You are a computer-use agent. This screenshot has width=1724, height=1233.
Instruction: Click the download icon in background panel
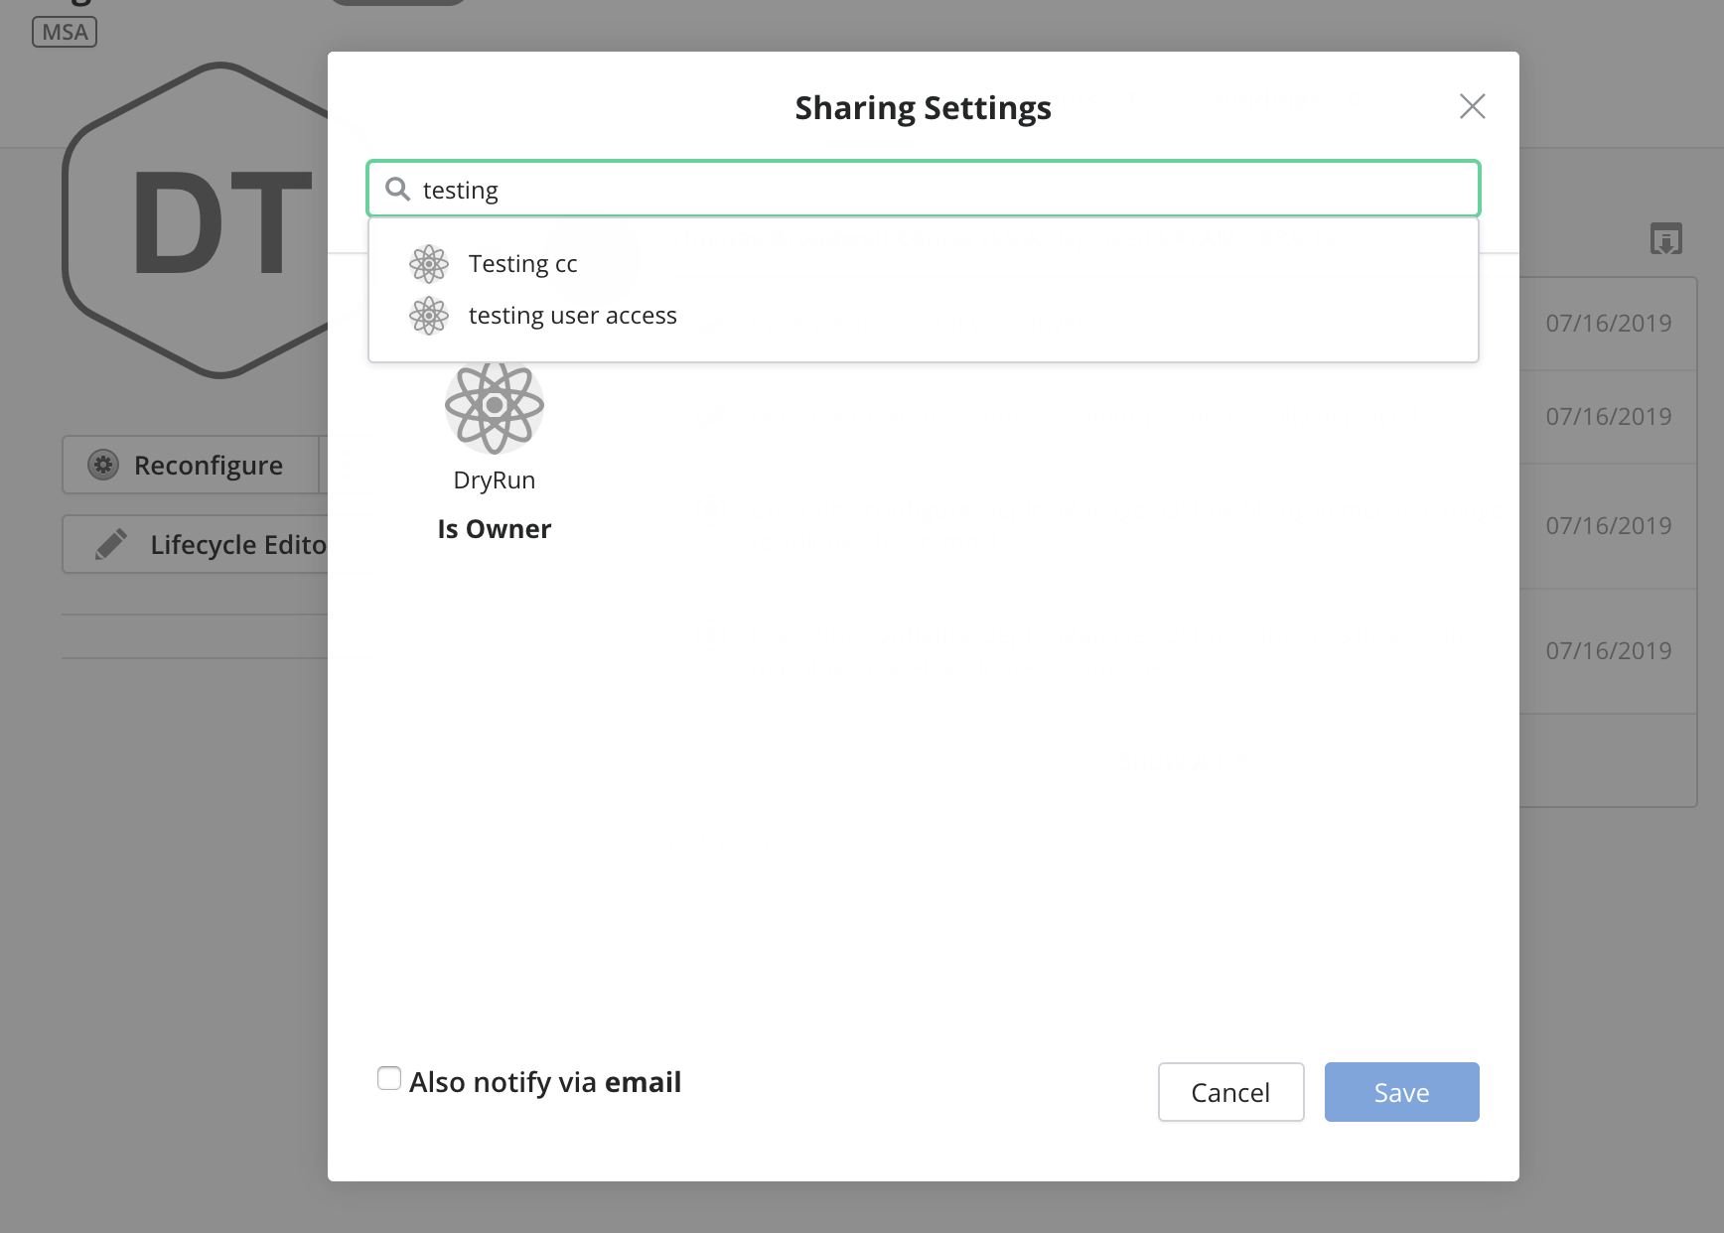point(1665,238)
